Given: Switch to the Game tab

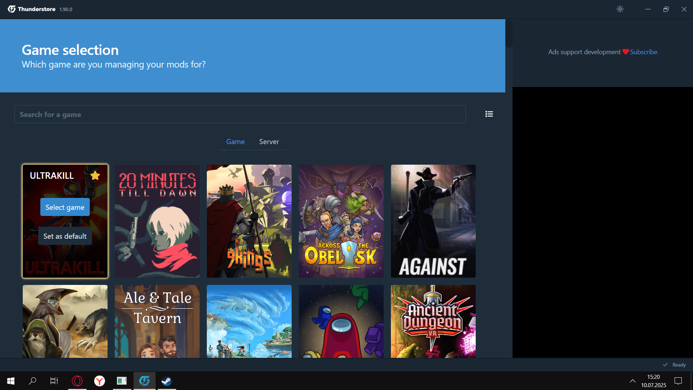Looking at the screenshot, I should tap(235, 142).
